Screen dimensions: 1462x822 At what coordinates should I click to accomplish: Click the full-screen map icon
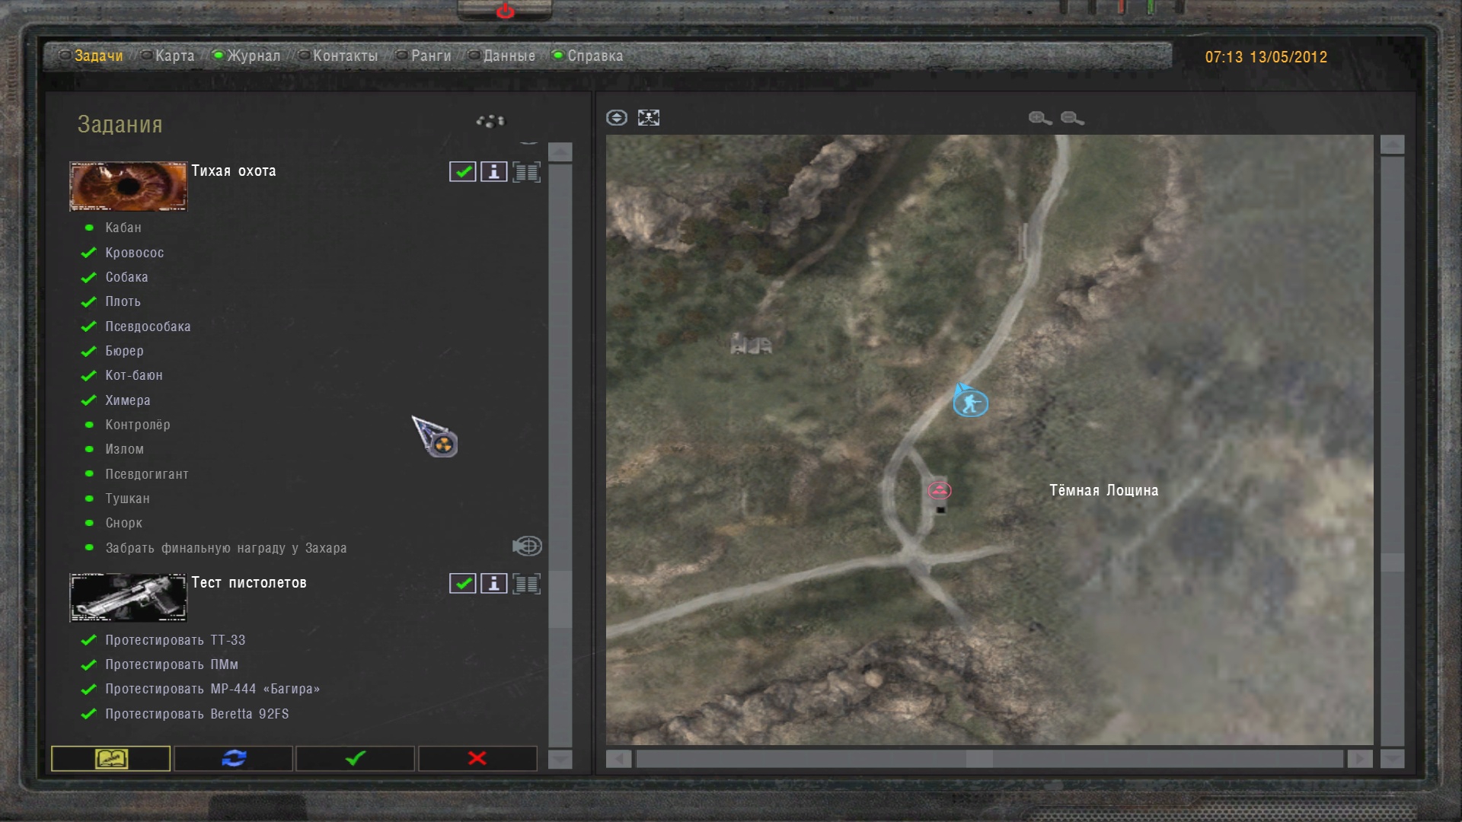[649, 118]
